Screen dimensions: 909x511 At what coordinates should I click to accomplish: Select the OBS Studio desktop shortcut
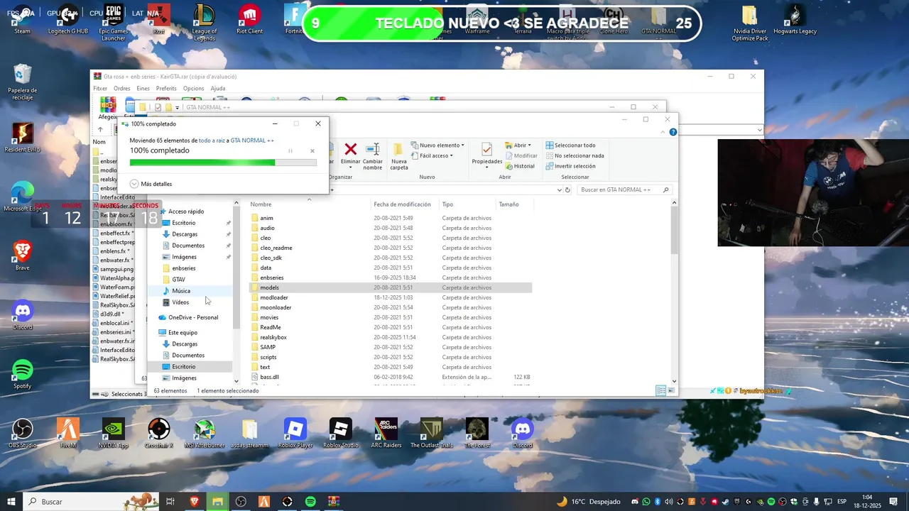click(23, 433)
